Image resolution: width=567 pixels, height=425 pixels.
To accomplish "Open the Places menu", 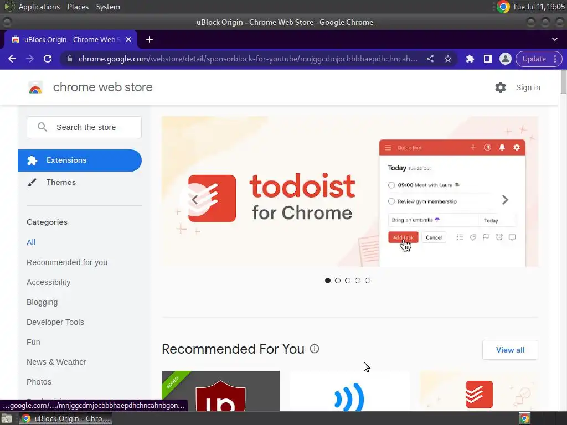I will [78, 7].
